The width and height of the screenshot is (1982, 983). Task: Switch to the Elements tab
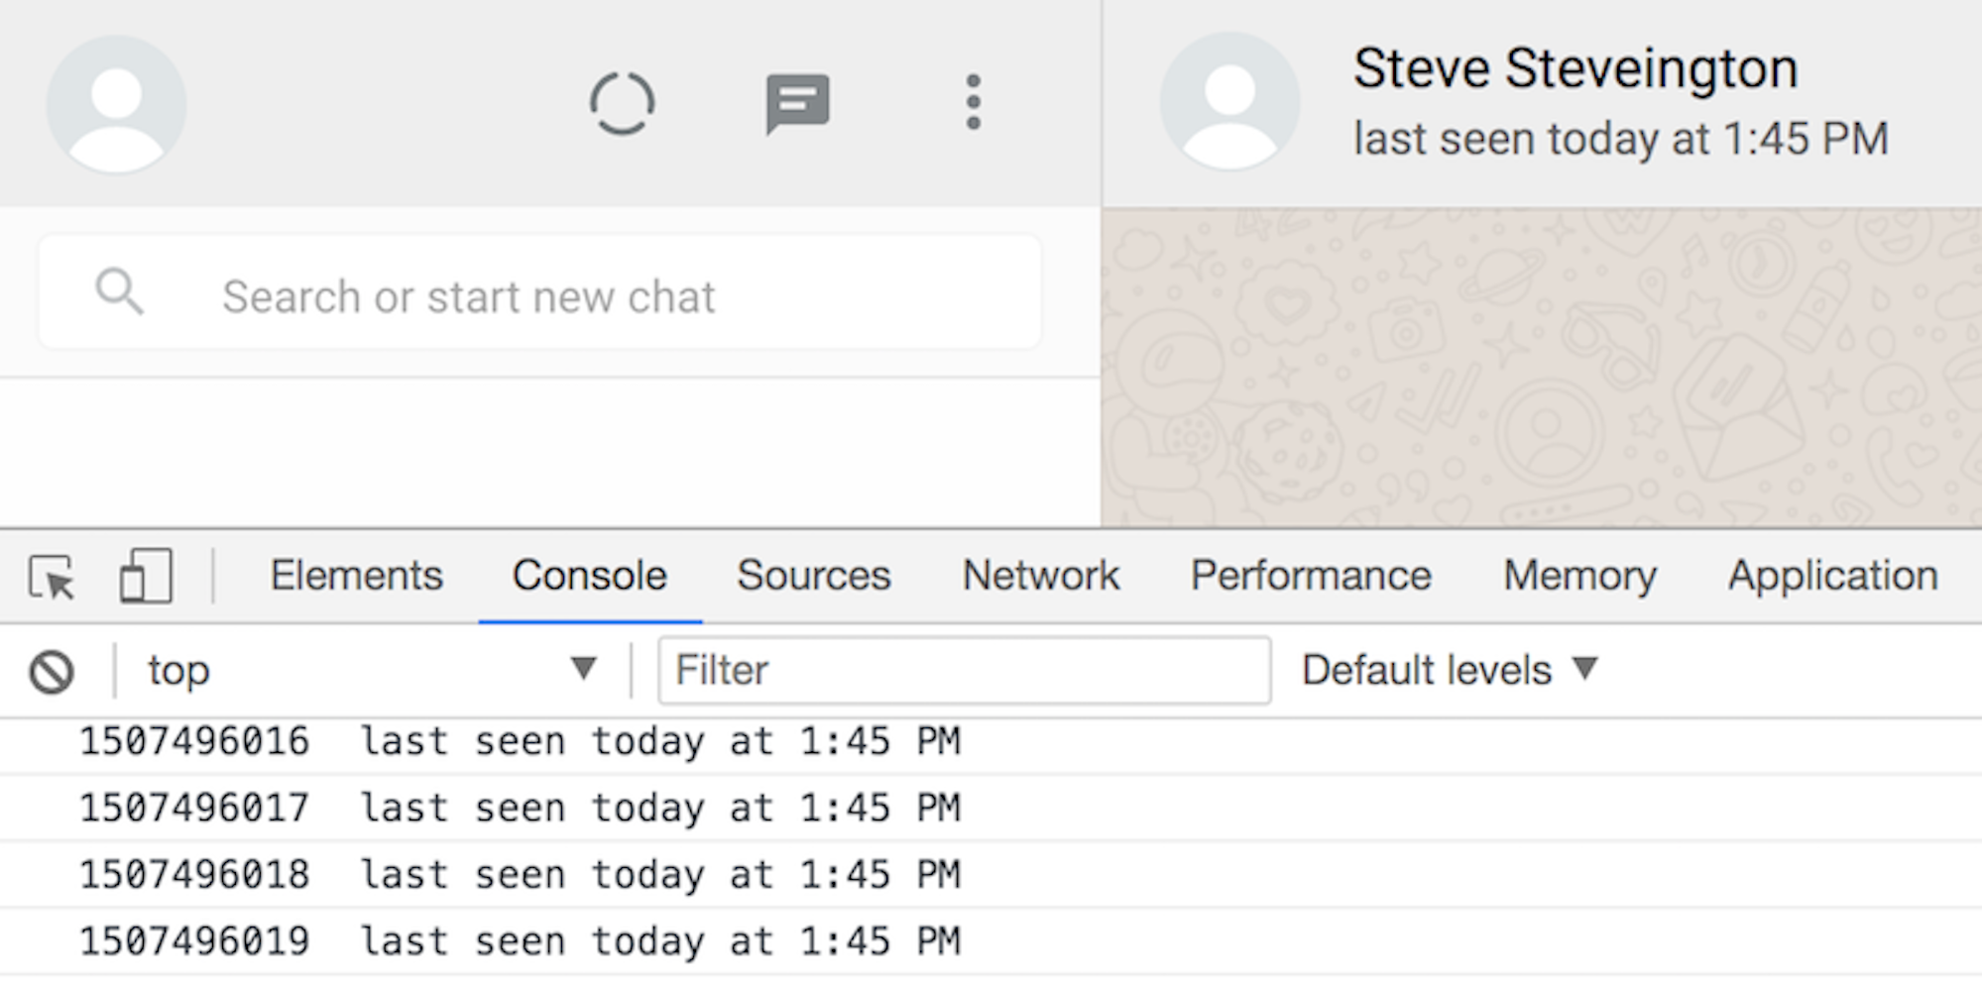[356, 576]
